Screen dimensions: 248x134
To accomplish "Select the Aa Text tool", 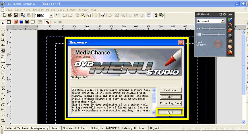I will coord(3,45).
